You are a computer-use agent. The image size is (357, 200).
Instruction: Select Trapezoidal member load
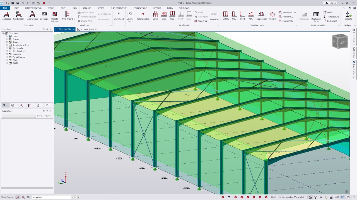click(261, 16)
